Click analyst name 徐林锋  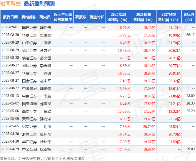pyautogui.click(x=45, y=142)
